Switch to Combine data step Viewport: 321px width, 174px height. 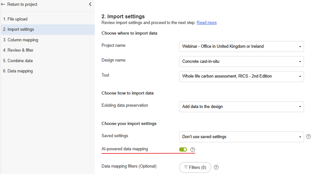(x=18, y=61)
